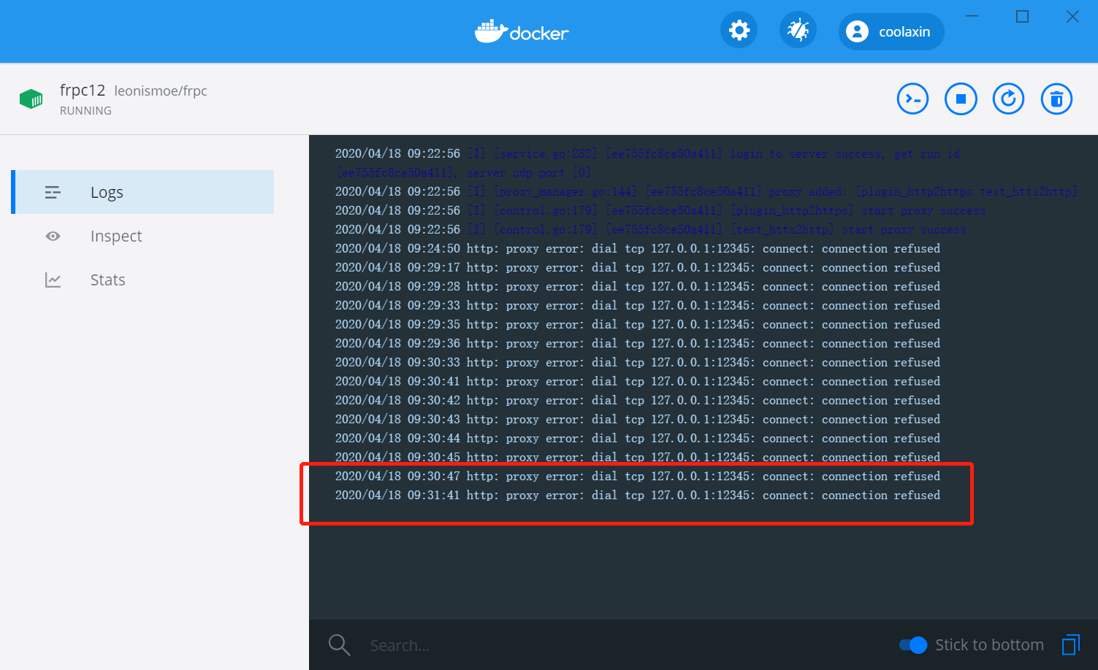Disable the Stick to bottom toggle

[x=912, y=645]
